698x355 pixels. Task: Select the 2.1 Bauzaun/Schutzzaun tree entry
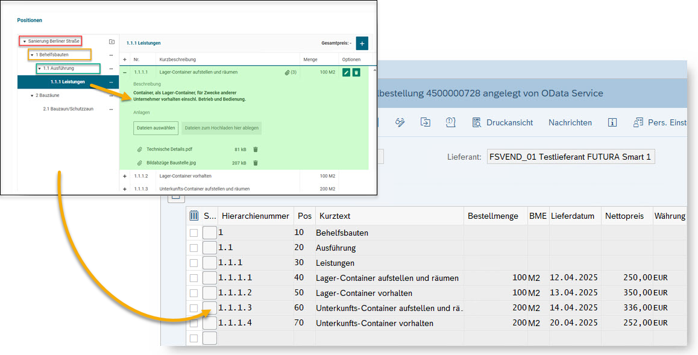68,109
